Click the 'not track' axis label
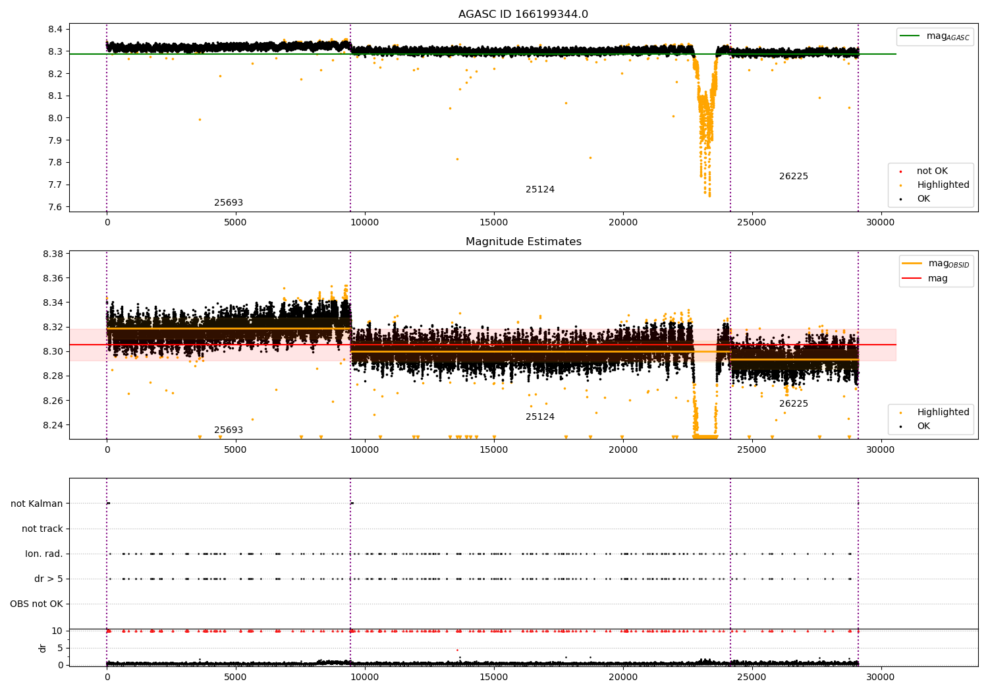 (x=42, y=529)
